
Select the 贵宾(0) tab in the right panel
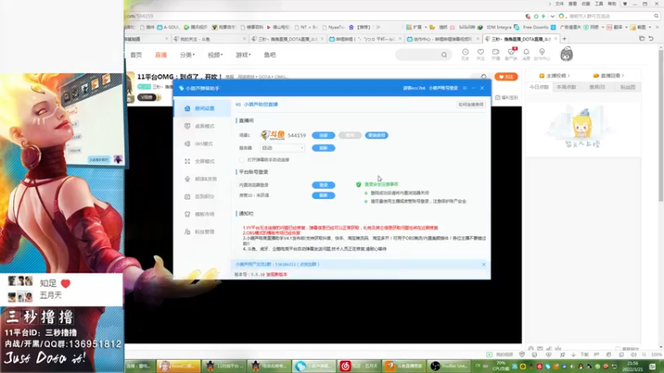[597, 87]
